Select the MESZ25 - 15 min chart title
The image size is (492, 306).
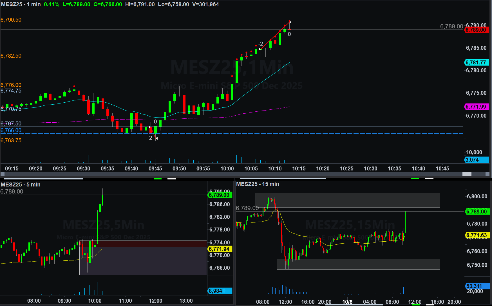point(258,184)
